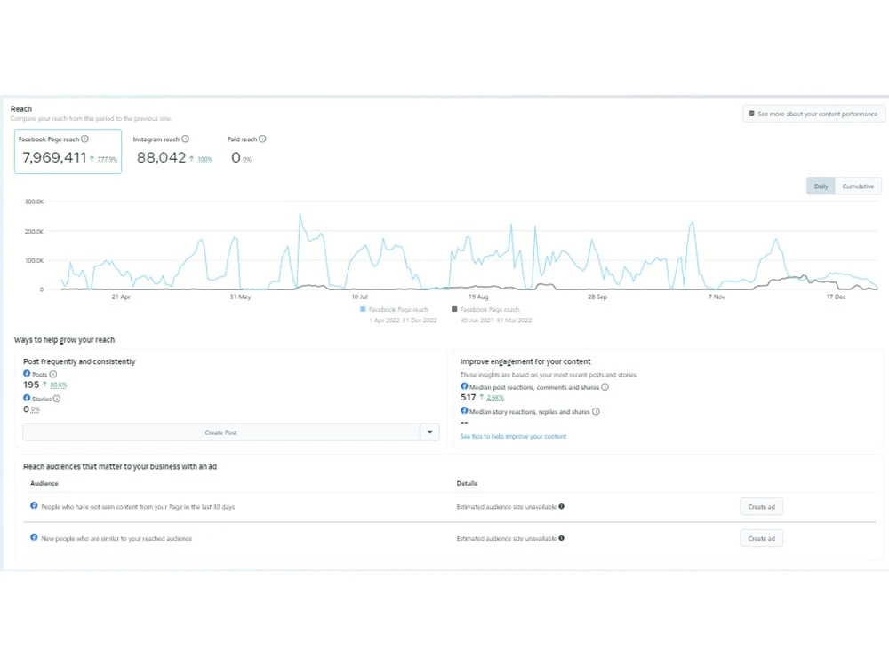Viewport: 889px width, 666px height.
Task: Click the Facebook icon beside Posts metric
Action: [26, 375]
